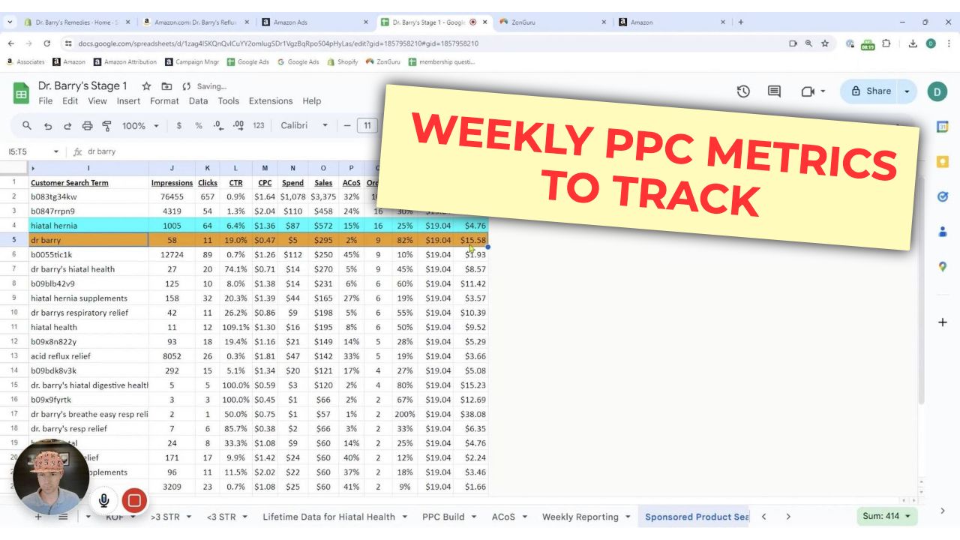
Task: Click the plus get add-ons icon
Action: point(943,322)
